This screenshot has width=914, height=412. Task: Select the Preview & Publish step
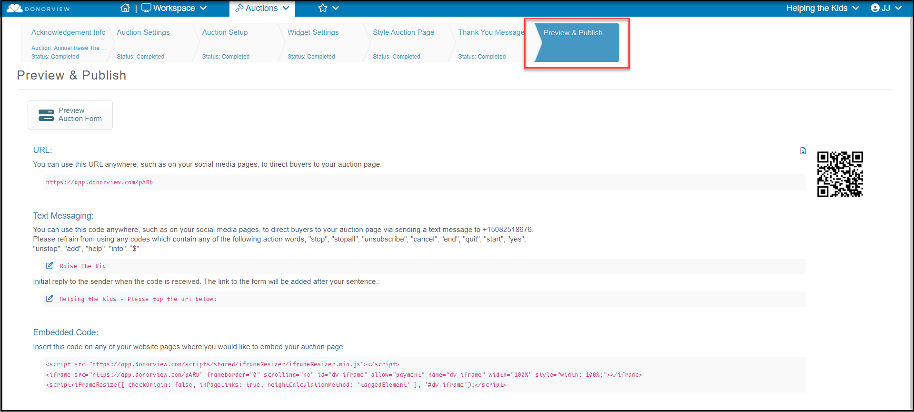577,42
